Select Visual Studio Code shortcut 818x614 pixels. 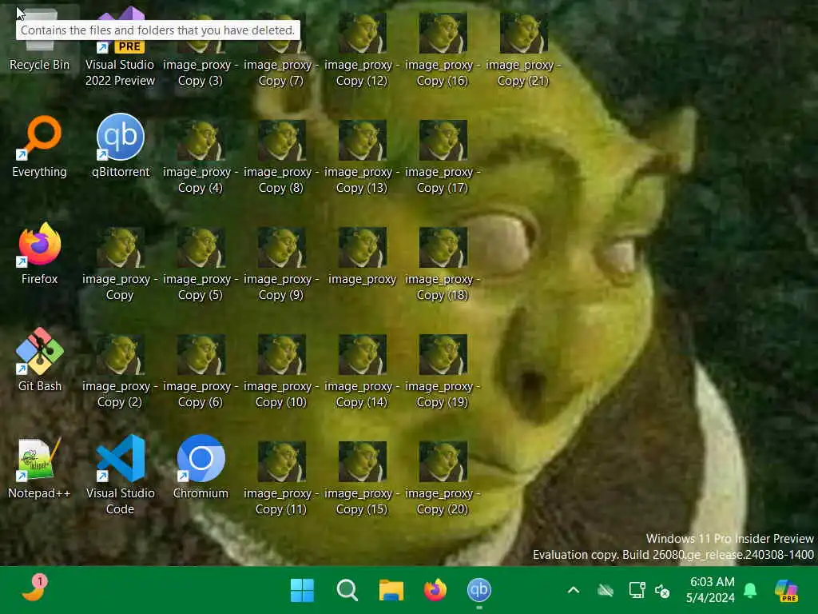121,475
